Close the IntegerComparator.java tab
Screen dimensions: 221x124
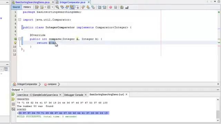89,2
